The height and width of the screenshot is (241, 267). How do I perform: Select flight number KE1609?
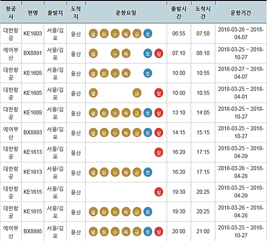coord(33,112)
